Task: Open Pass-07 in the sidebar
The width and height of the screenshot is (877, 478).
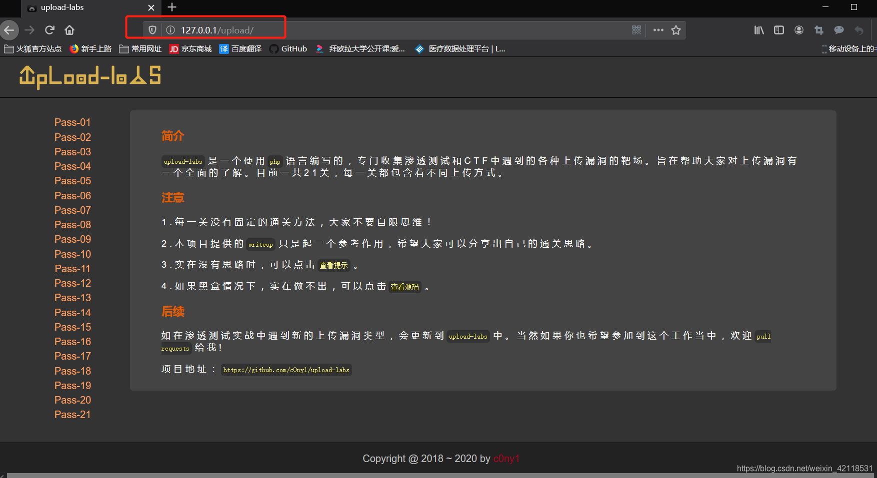Action: pos(72,210)
